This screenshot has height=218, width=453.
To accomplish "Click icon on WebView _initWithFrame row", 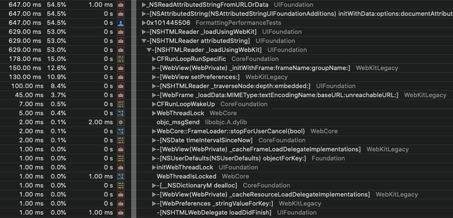I will point(121,68).
